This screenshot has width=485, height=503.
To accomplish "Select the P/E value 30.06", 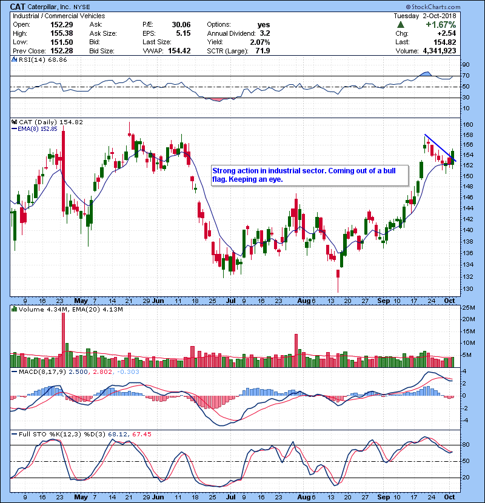I will [x=181, y=25].
